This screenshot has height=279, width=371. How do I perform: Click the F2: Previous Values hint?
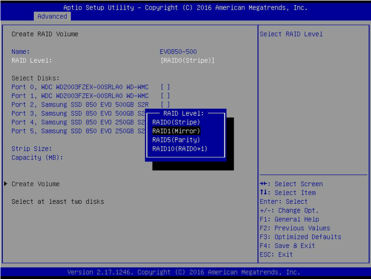click(295, 228)
